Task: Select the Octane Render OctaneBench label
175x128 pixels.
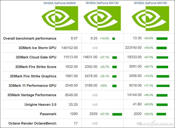Action: (x=32, y=123)
